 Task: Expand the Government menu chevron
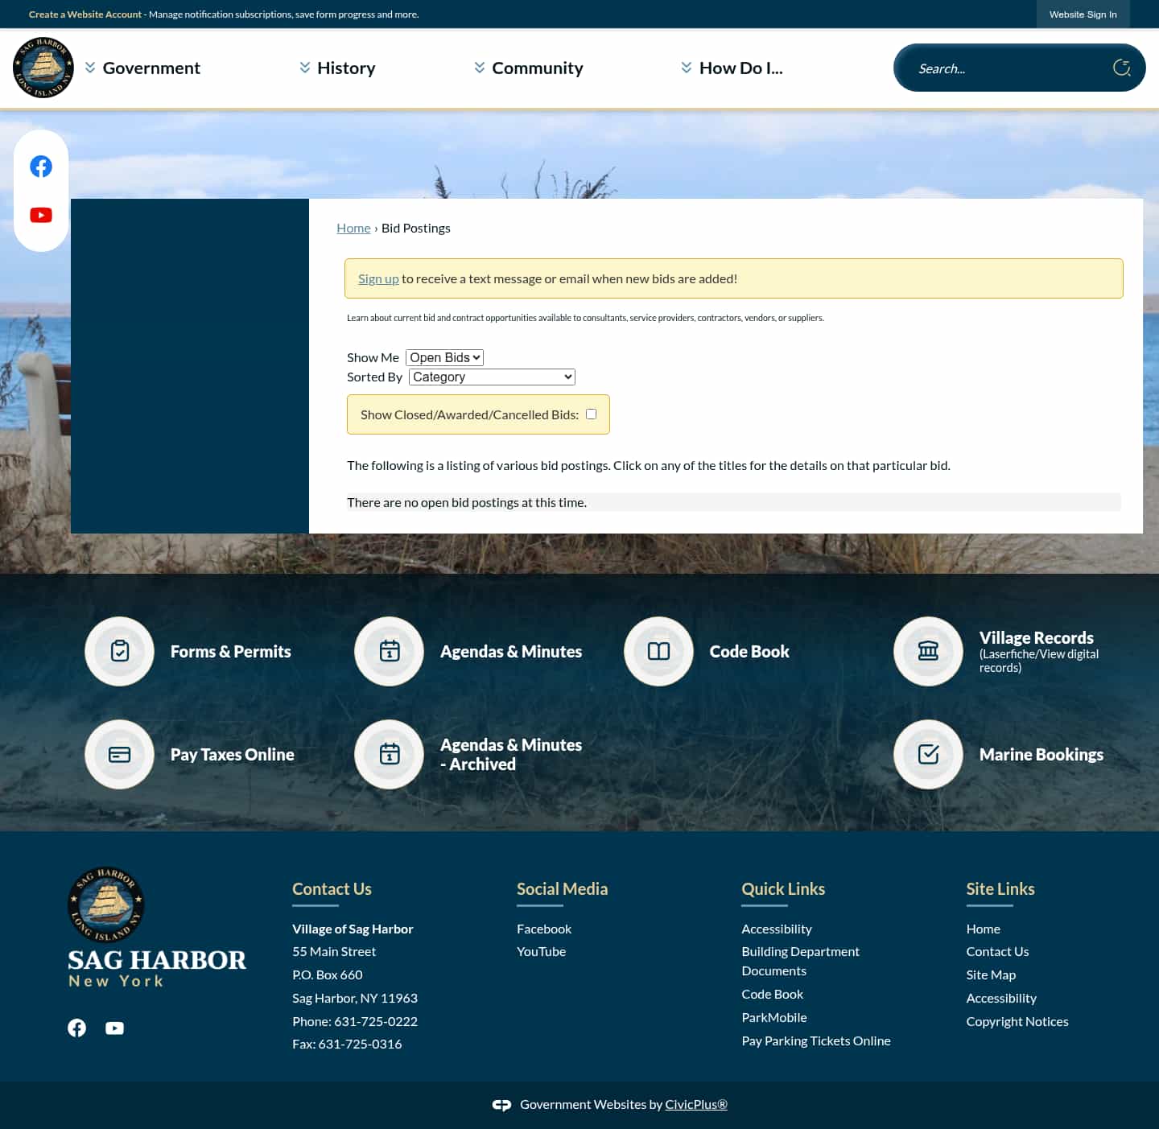[x=89, y=67]
